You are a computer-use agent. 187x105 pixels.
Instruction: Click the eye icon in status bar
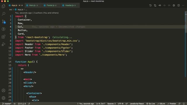coord(15,104)
